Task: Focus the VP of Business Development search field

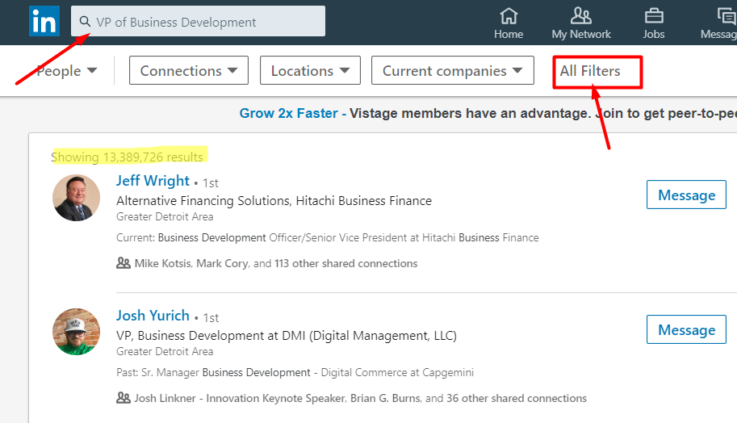Action: (198, 21)
